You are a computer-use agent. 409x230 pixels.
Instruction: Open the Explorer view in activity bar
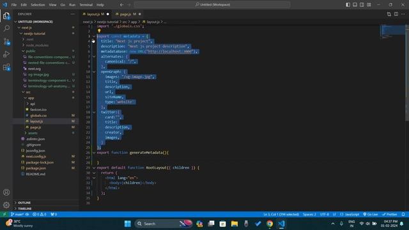click(x=6, y=16)
